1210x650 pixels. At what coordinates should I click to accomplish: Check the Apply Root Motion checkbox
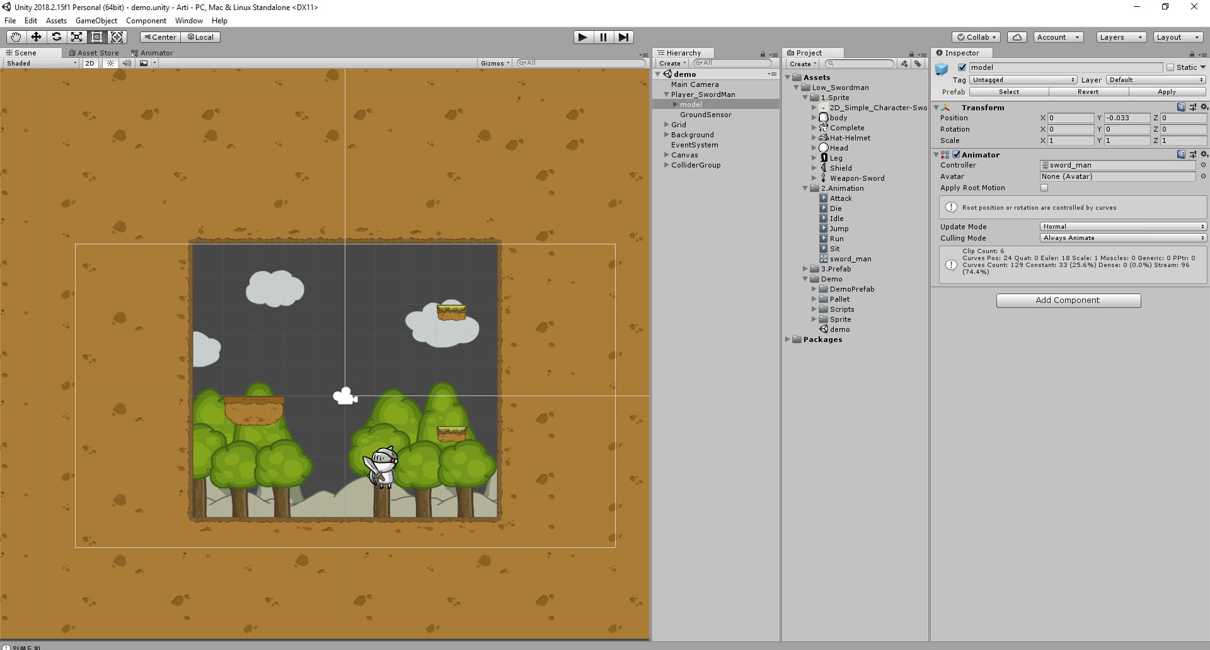point(1044,188)
